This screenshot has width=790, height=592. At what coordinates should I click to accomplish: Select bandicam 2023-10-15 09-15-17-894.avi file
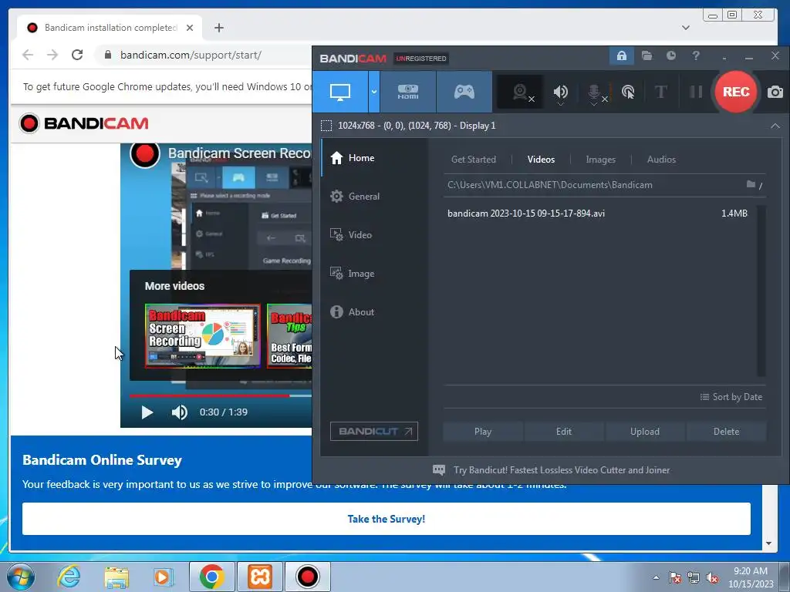pyautogui.click(x=597, y=214)
